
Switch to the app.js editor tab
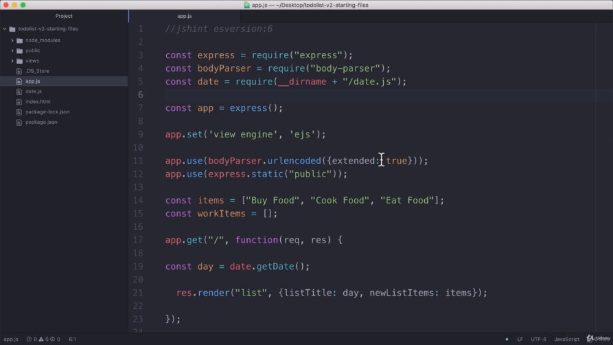point(185,16)
